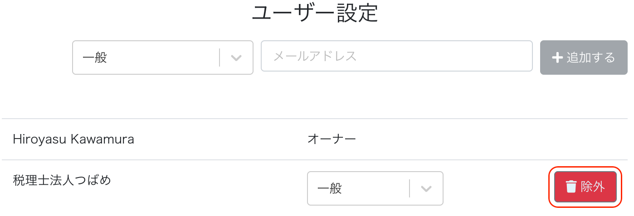
Task: Click the メールアドレス placeholder text
Action: (315, 56)
